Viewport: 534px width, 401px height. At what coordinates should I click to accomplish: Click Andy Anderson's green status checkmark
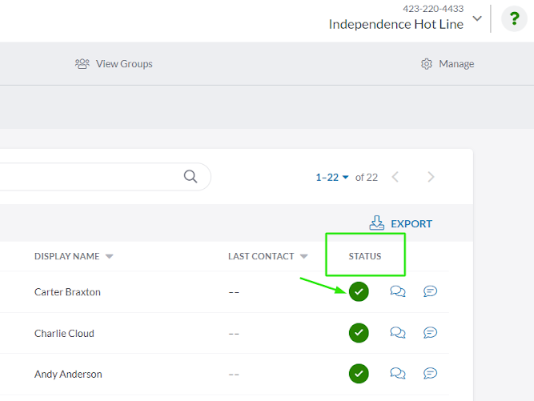coord(359,374)
